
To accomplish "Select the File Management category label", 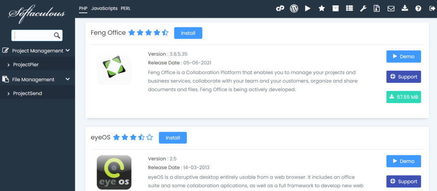I will 33,80.
